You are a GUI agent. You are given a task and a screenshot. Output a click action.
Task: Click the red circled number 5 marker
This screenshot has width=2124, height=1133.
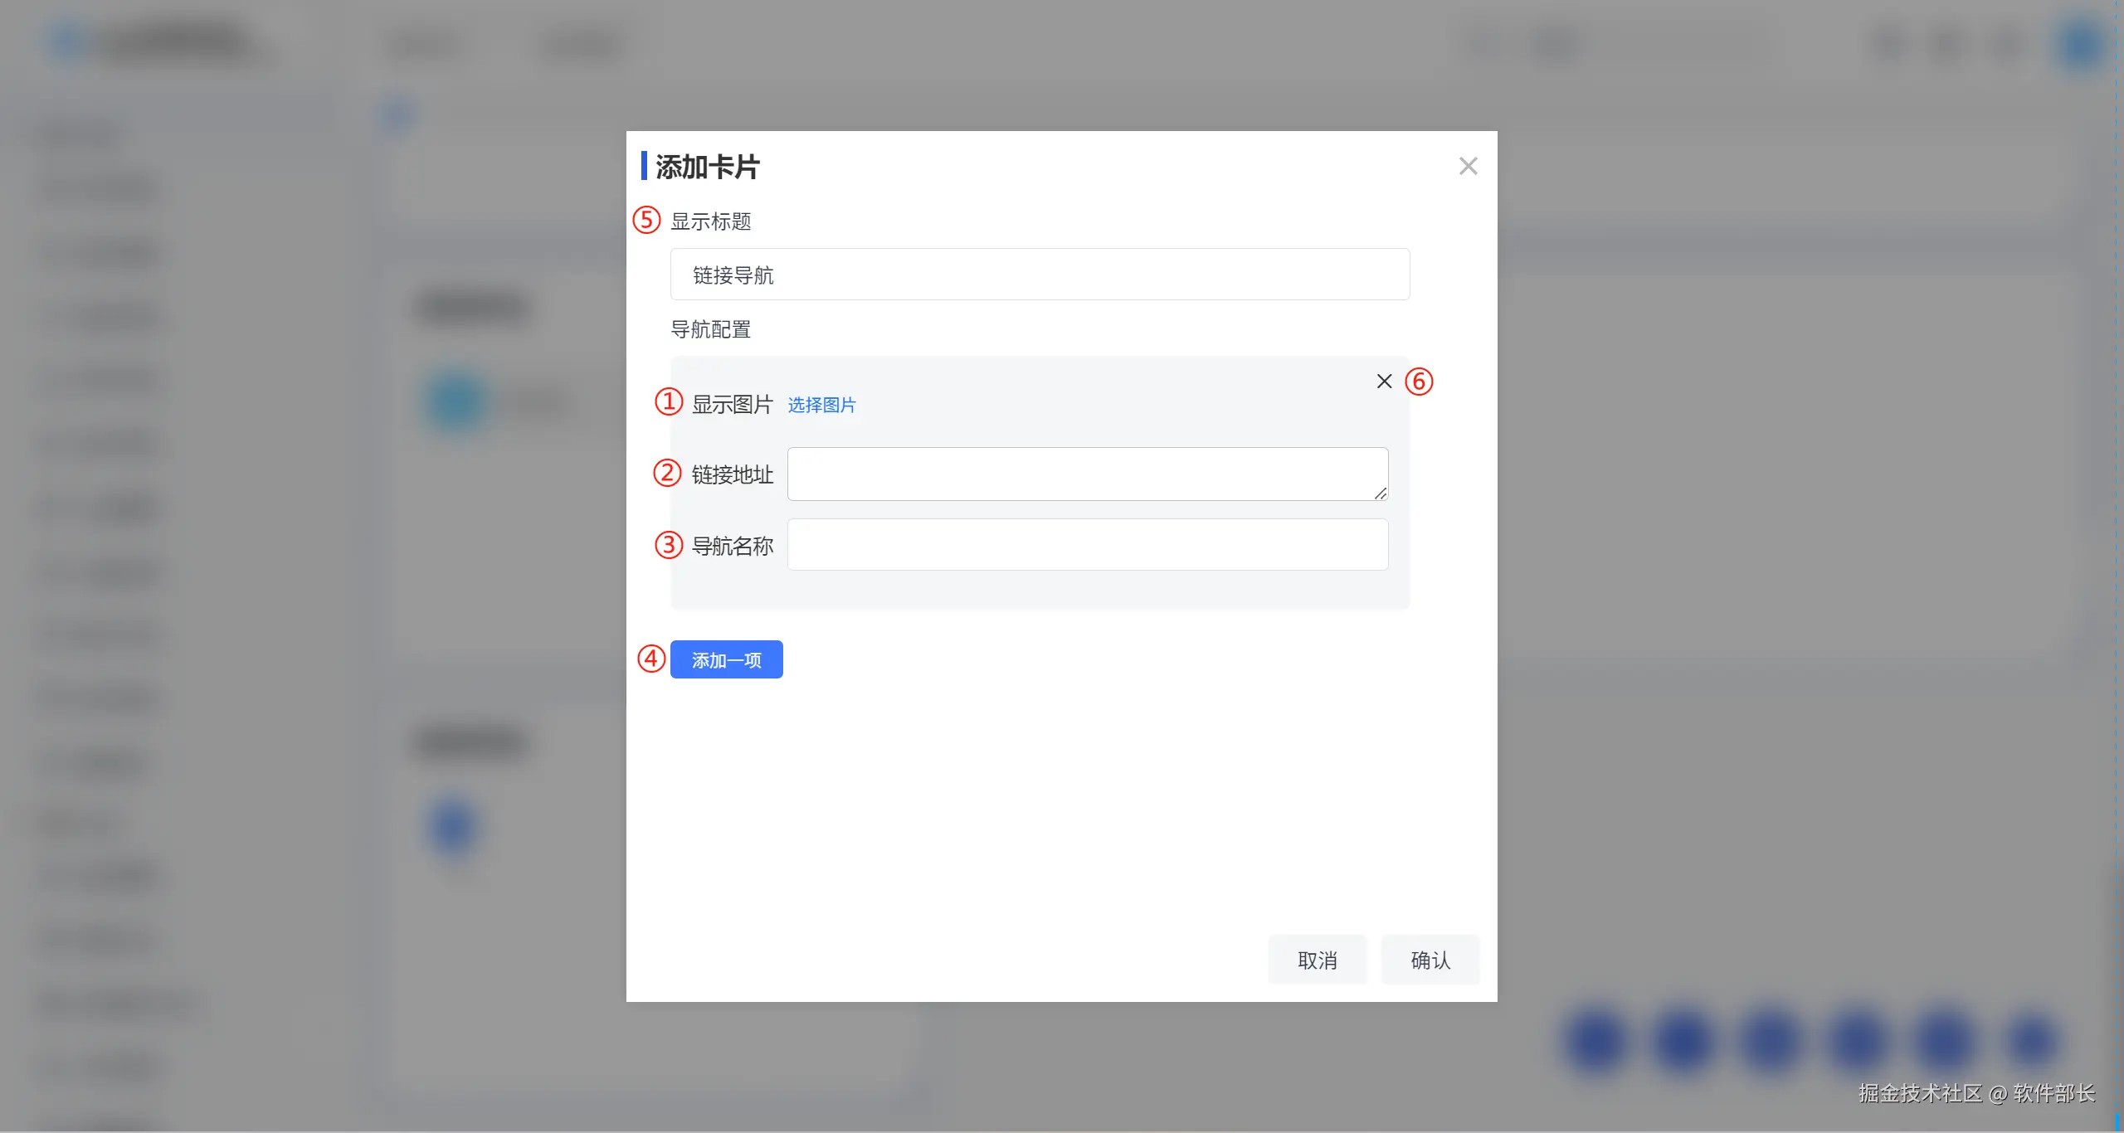coord(646,220)
